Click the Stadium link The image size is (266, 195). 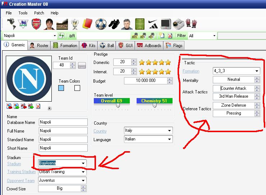tap(14, 164)
